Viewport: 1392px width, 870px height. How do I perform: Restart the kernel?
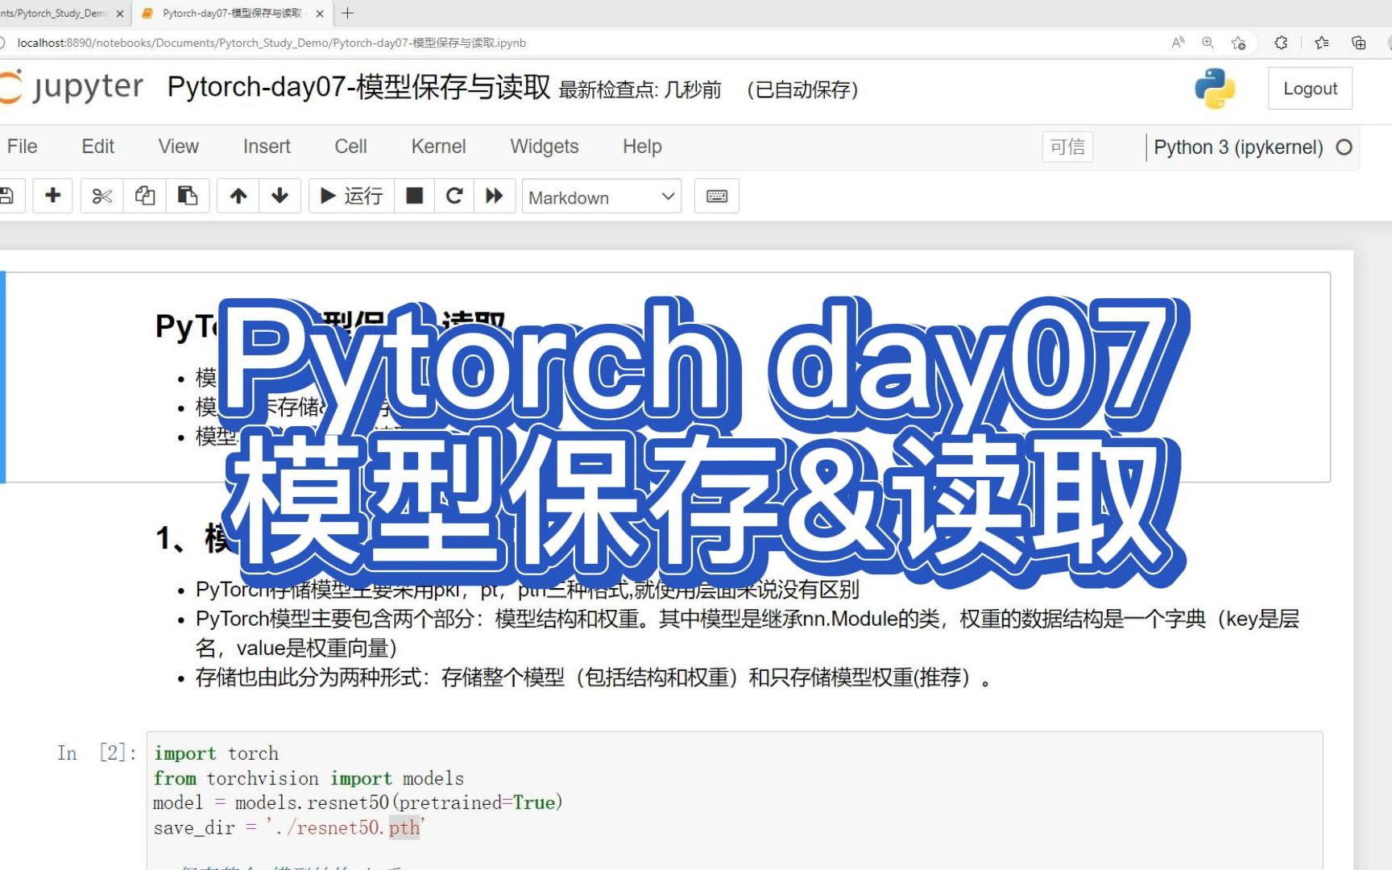[x=454, y=196]
